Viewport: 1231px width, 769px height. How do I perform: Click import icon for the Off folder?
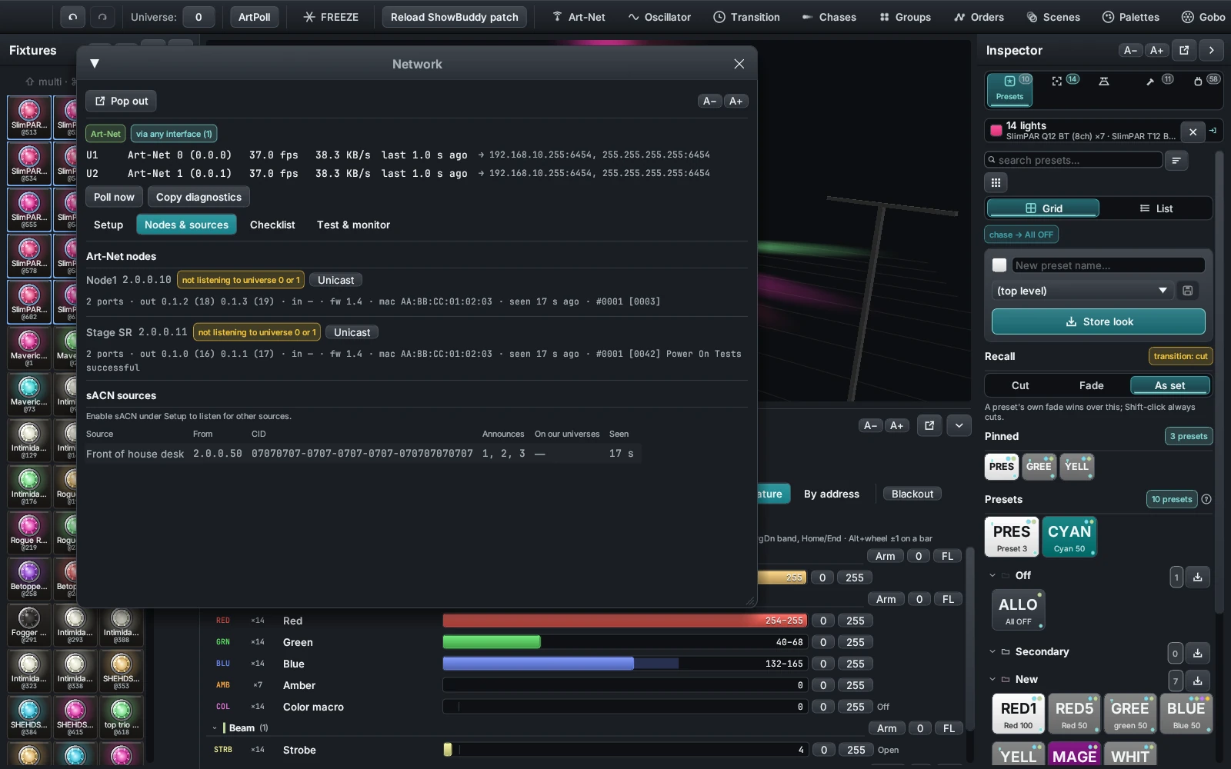(1198, 577)
